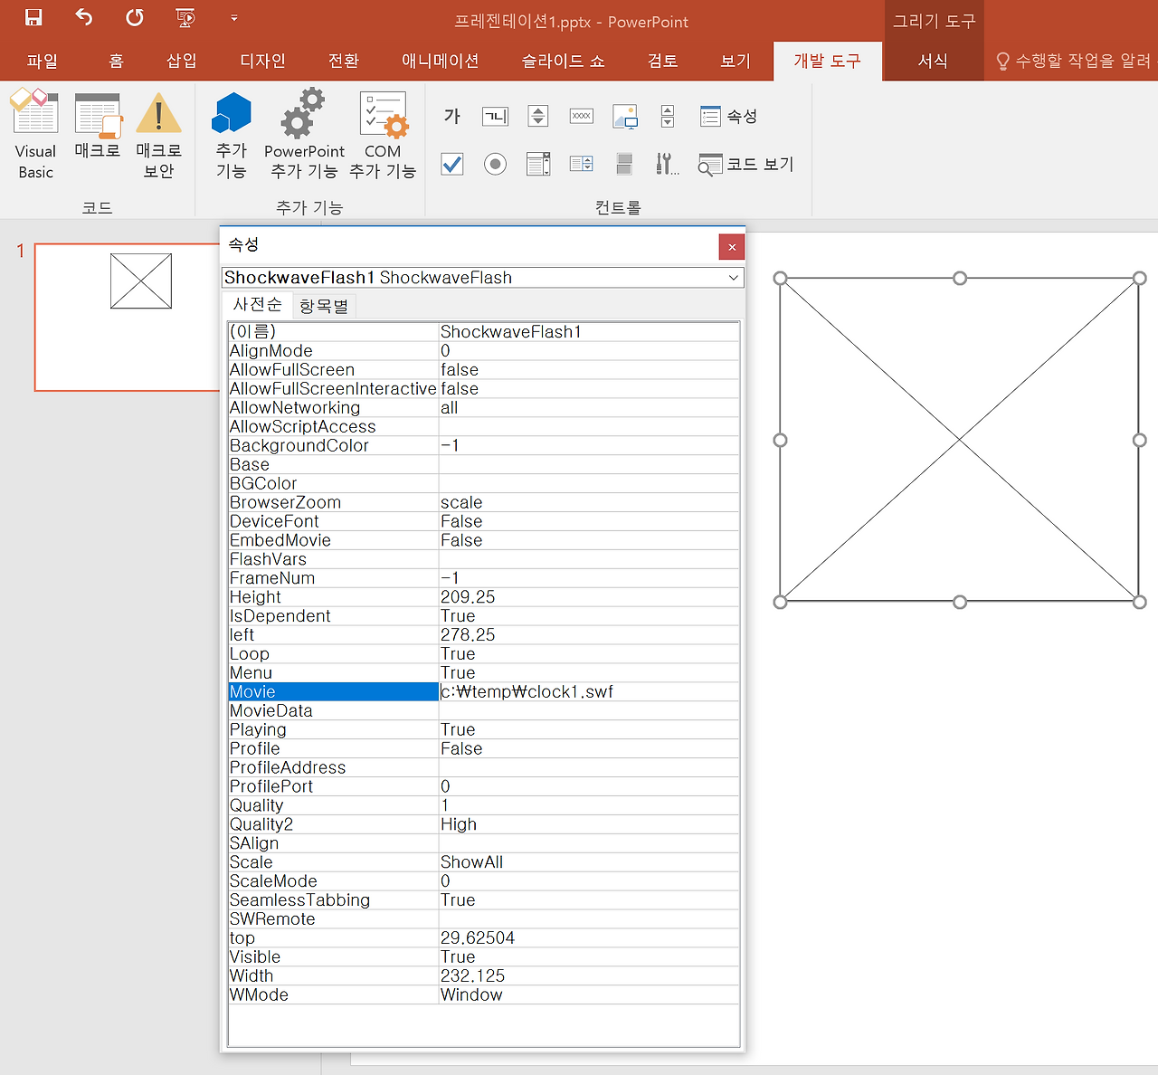
Task: Insert a Text Box control
Action: point(495,116)
